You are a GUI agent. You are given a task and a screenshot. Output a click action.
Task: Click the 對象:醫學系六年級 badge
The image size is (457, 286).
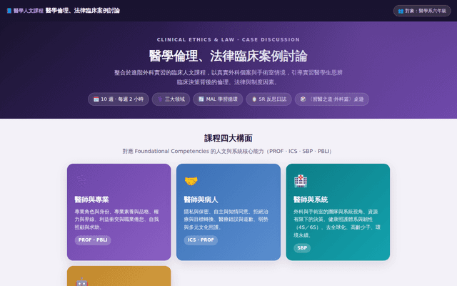[x=422, y=11]
